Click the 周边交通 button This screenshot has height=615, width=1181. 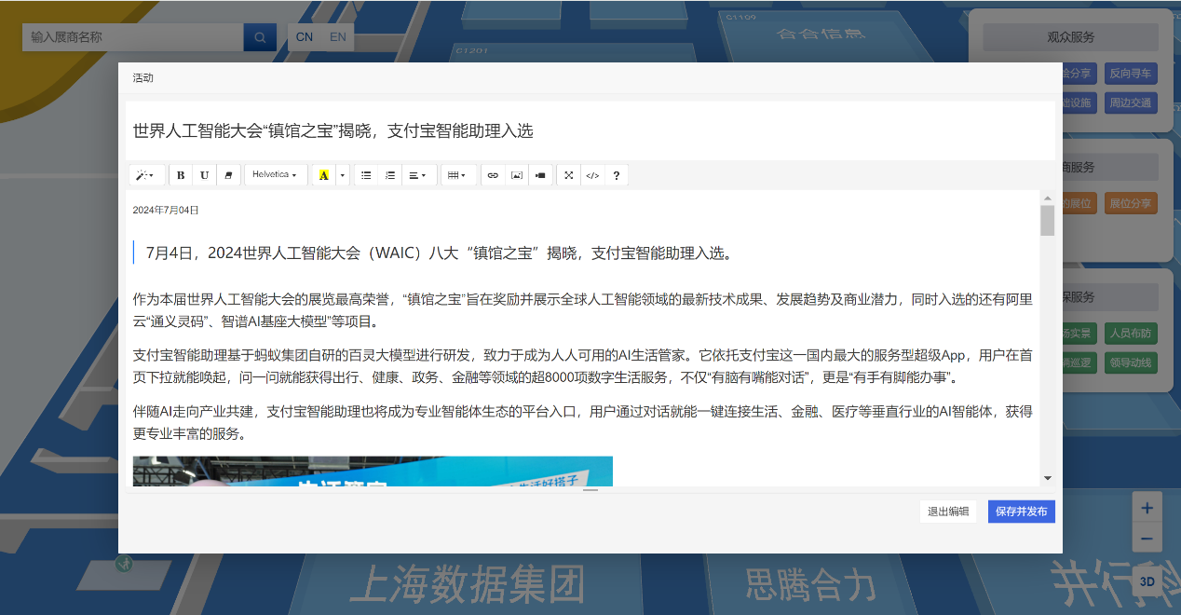click(1130, 102)
